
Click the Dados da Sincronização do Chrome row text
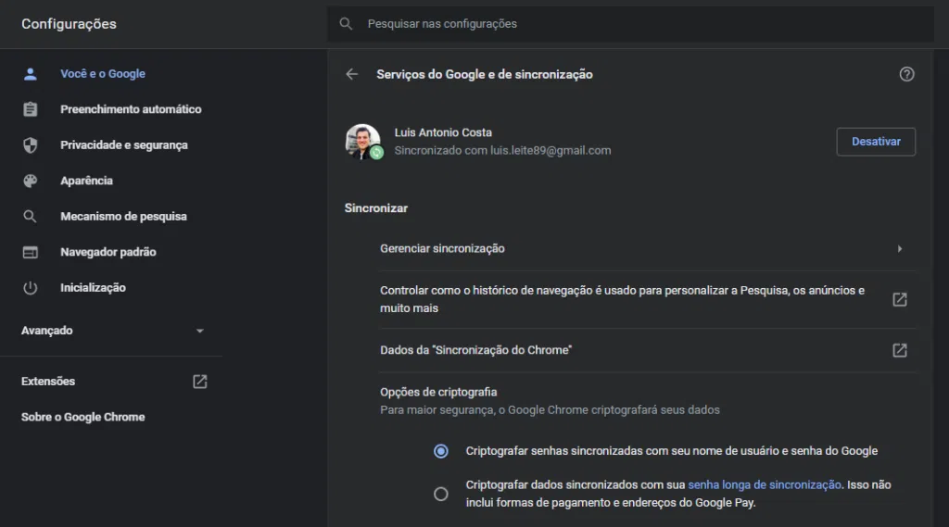pyautogui.click(x=475, y=350)
